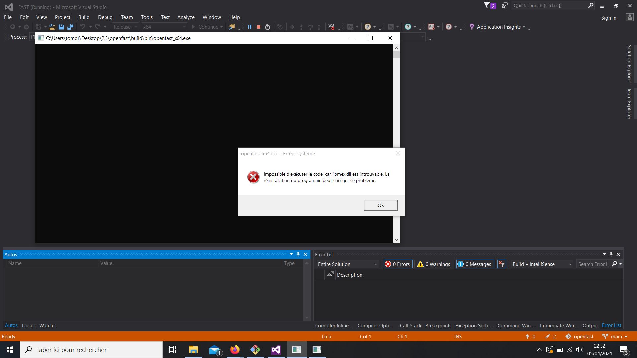Screen dimensions: 637x358
Task: Click the Quick Launch search magnifier
Action: click(x=591, y=6)
